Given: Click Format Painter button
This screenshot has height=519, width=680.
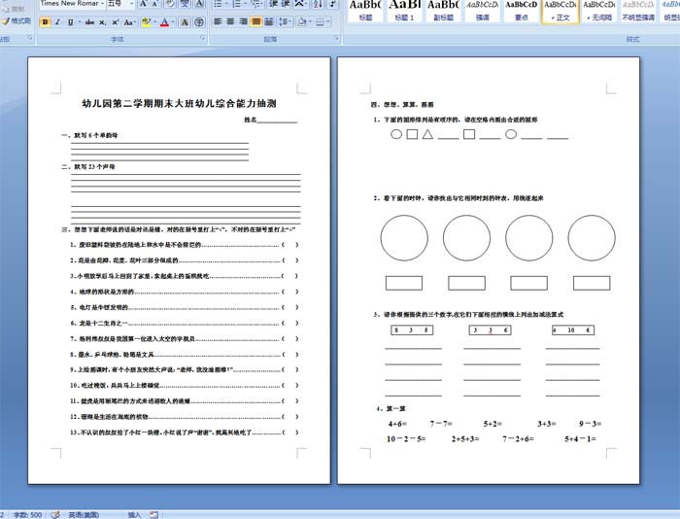Looking at the screenshot, I should click(17, 20).
